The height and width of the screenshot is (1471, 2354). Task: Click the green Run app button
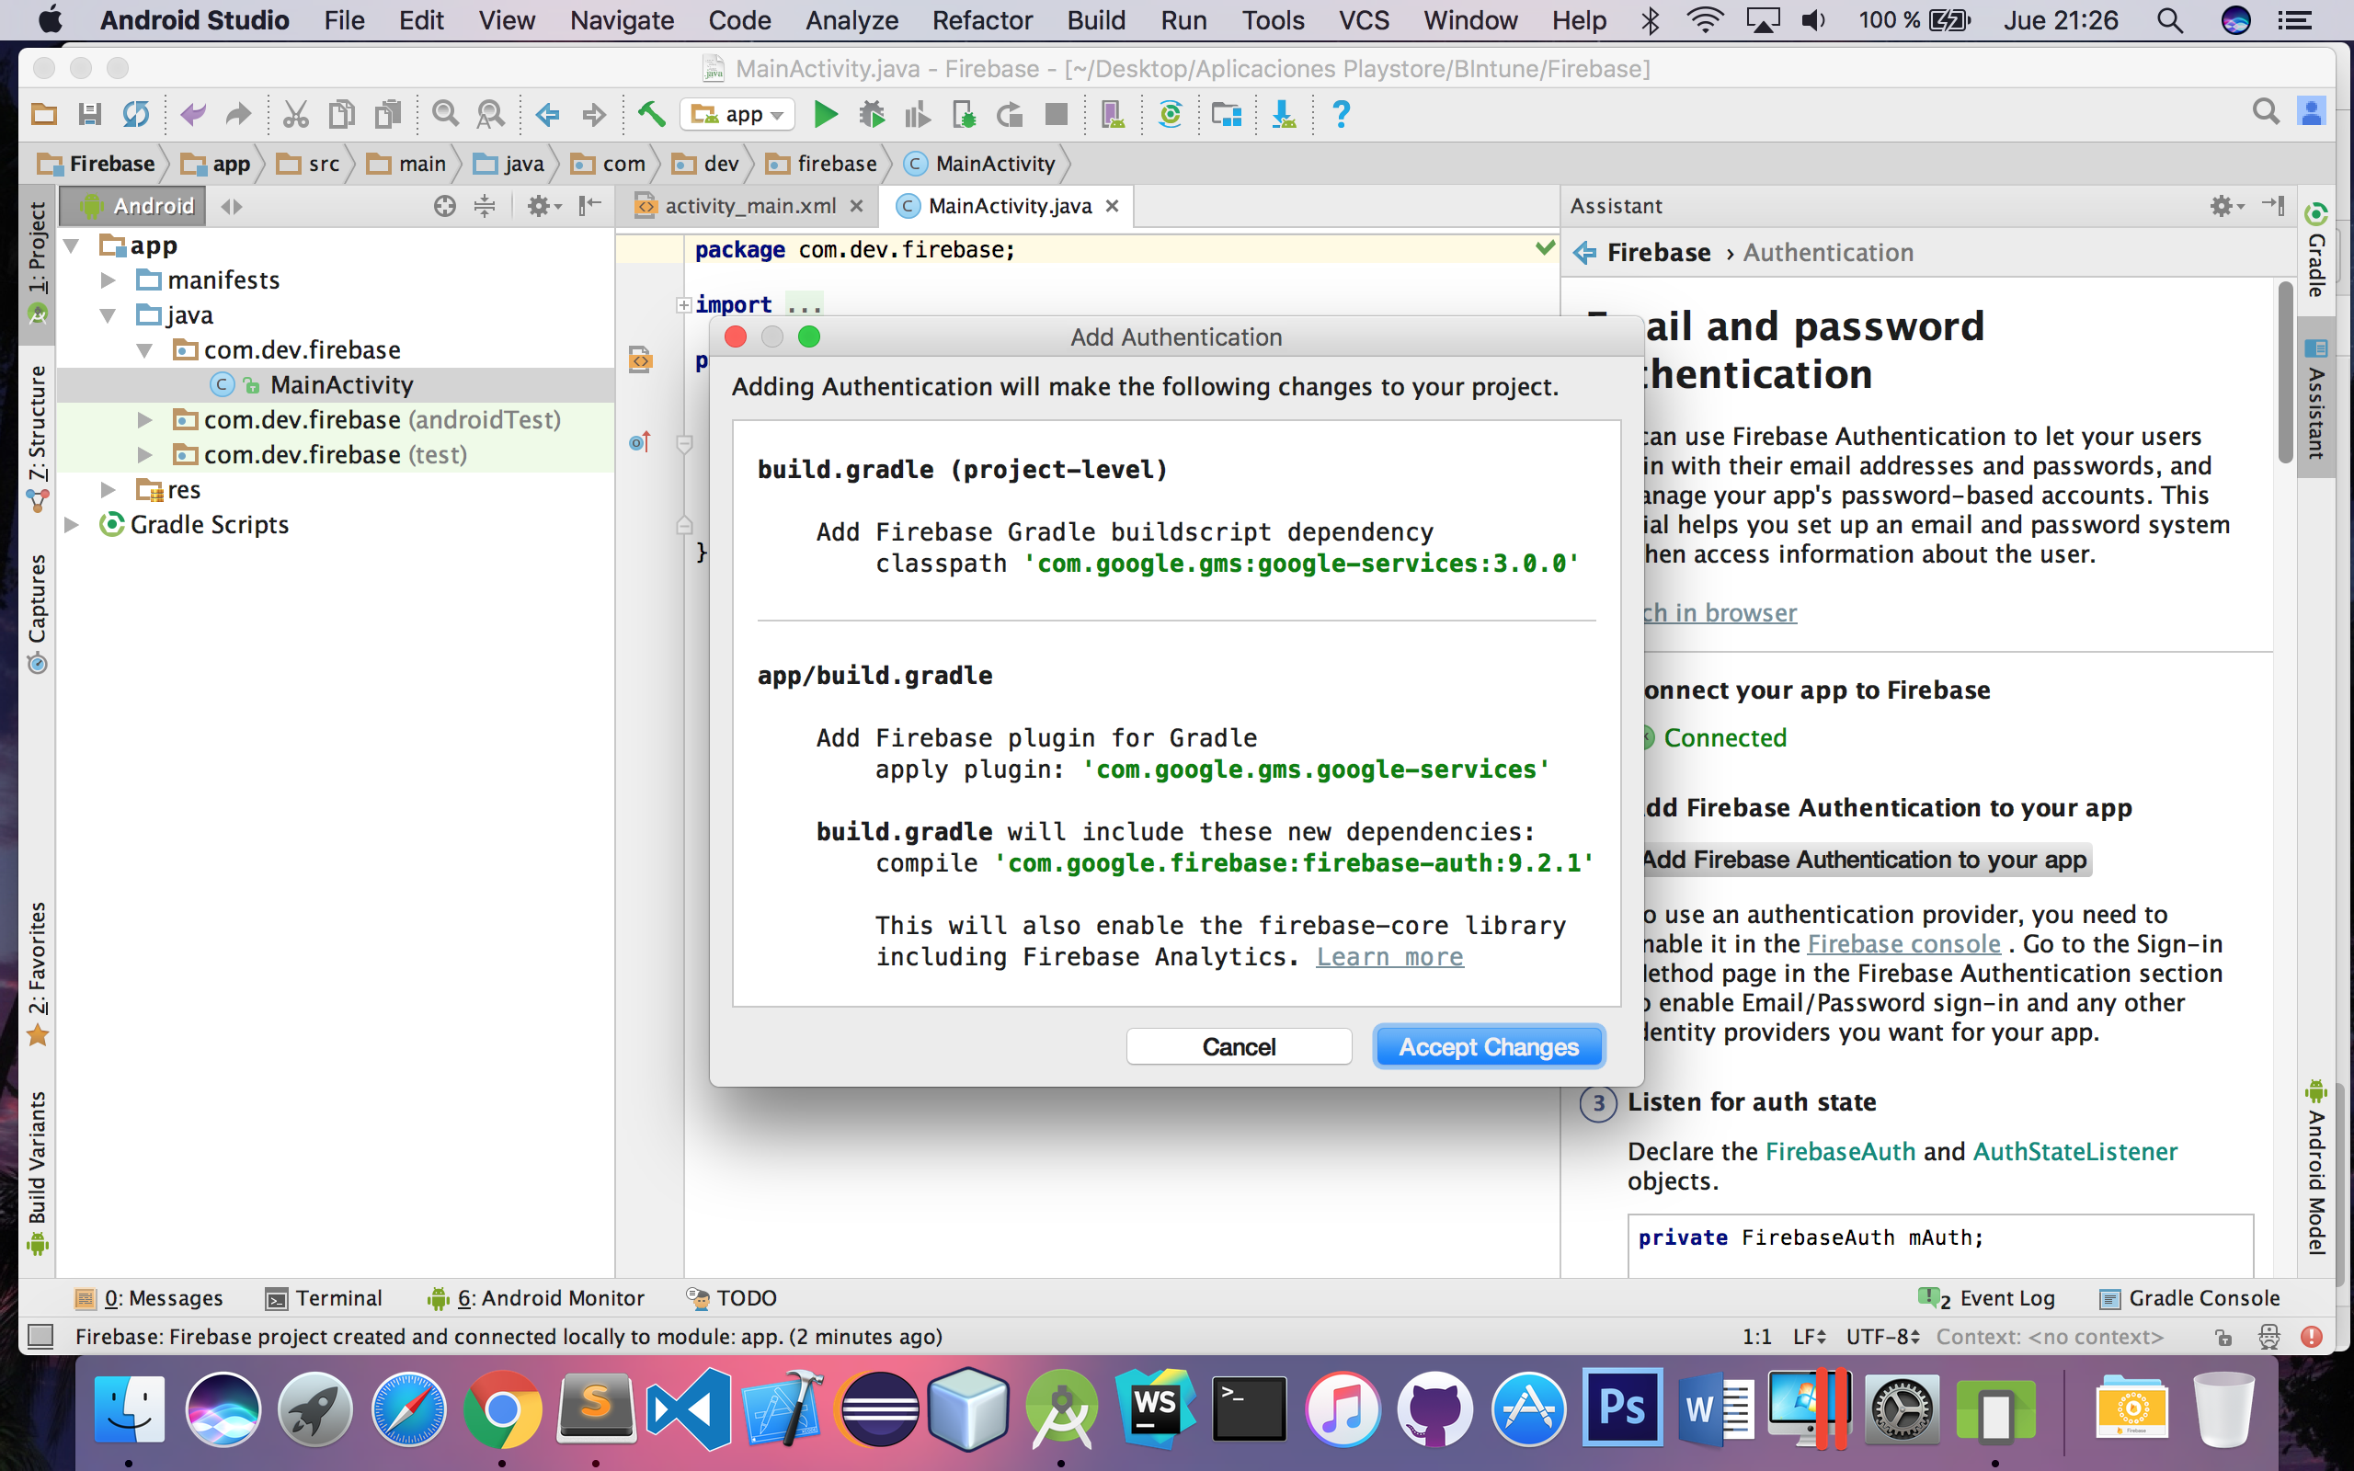pos(825,115)
